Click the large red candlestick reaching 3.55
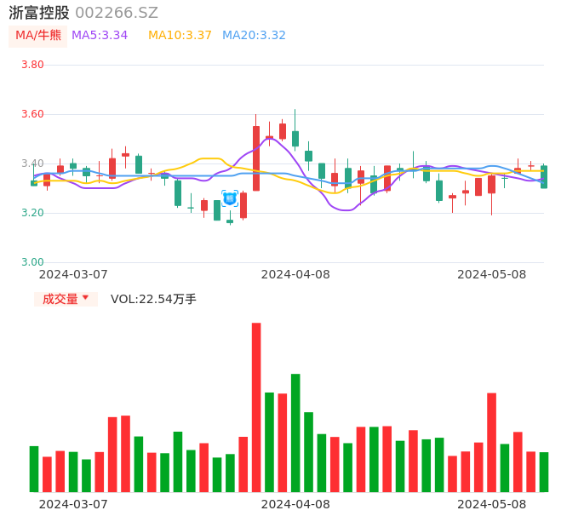Image resolution: width=584 pixels, height=516 pixels. pyautogui.click(x=256, y=158)
